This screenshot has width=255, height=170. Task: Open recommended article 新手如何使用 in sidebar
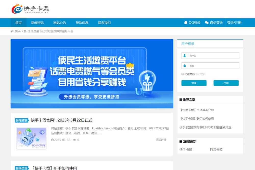click(x=196, y=119)
